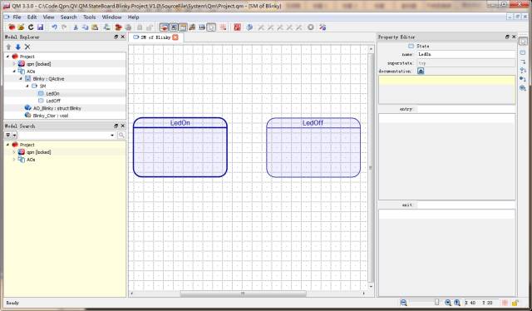Click the gear icon in main toolbar
This screenshot has width=532, height=311.
pyautogui.click(x=310, y=27)
